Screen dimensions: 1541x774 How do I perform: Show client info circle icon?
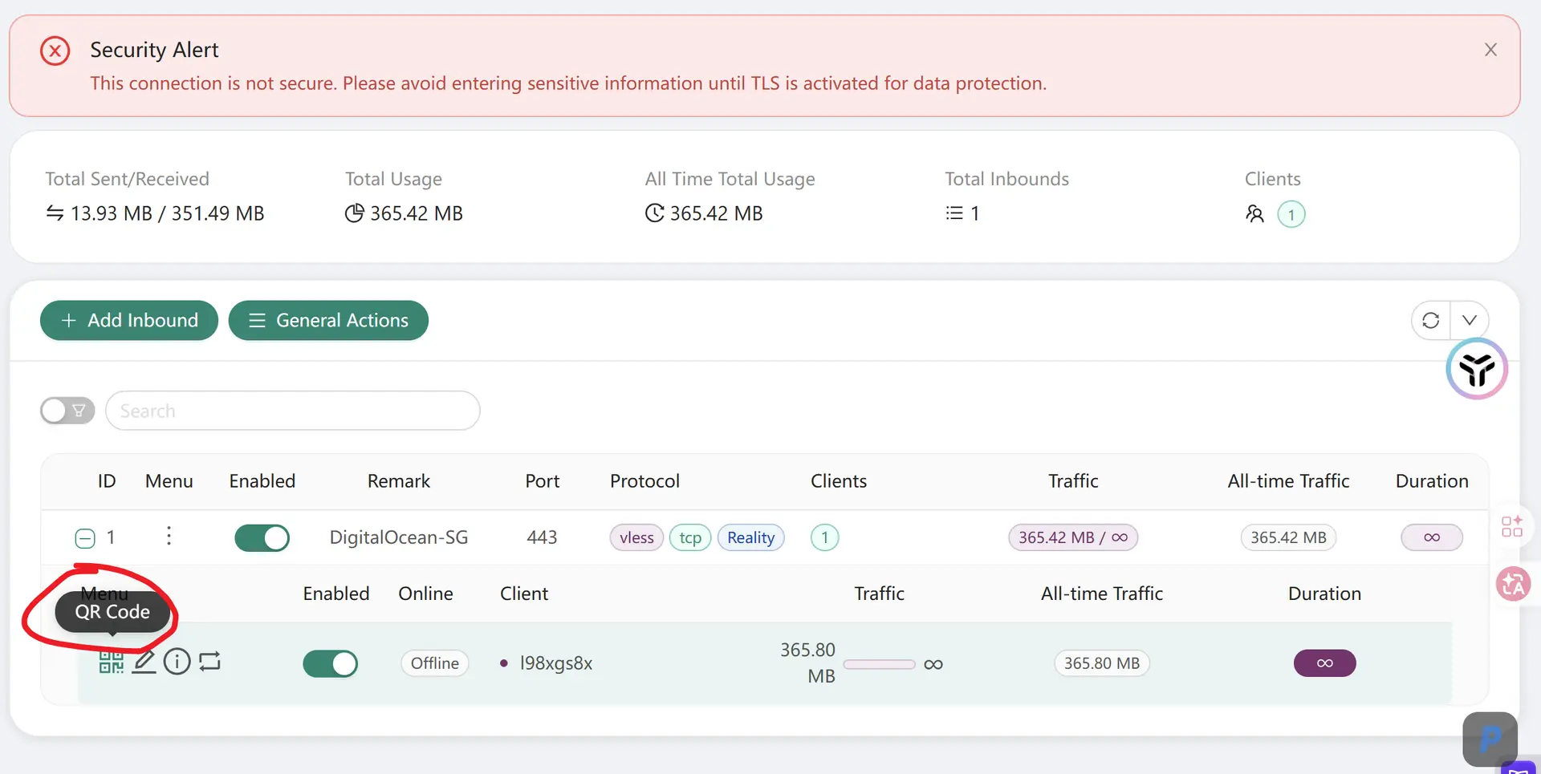[177, 662]
